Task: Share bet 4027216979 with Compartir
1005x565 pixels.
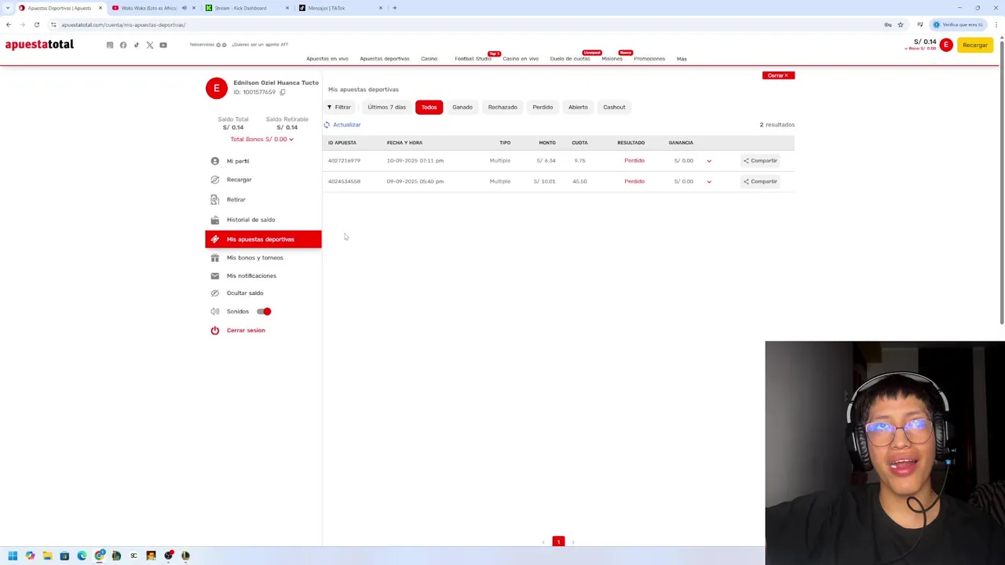Action: tap(760, 161)
